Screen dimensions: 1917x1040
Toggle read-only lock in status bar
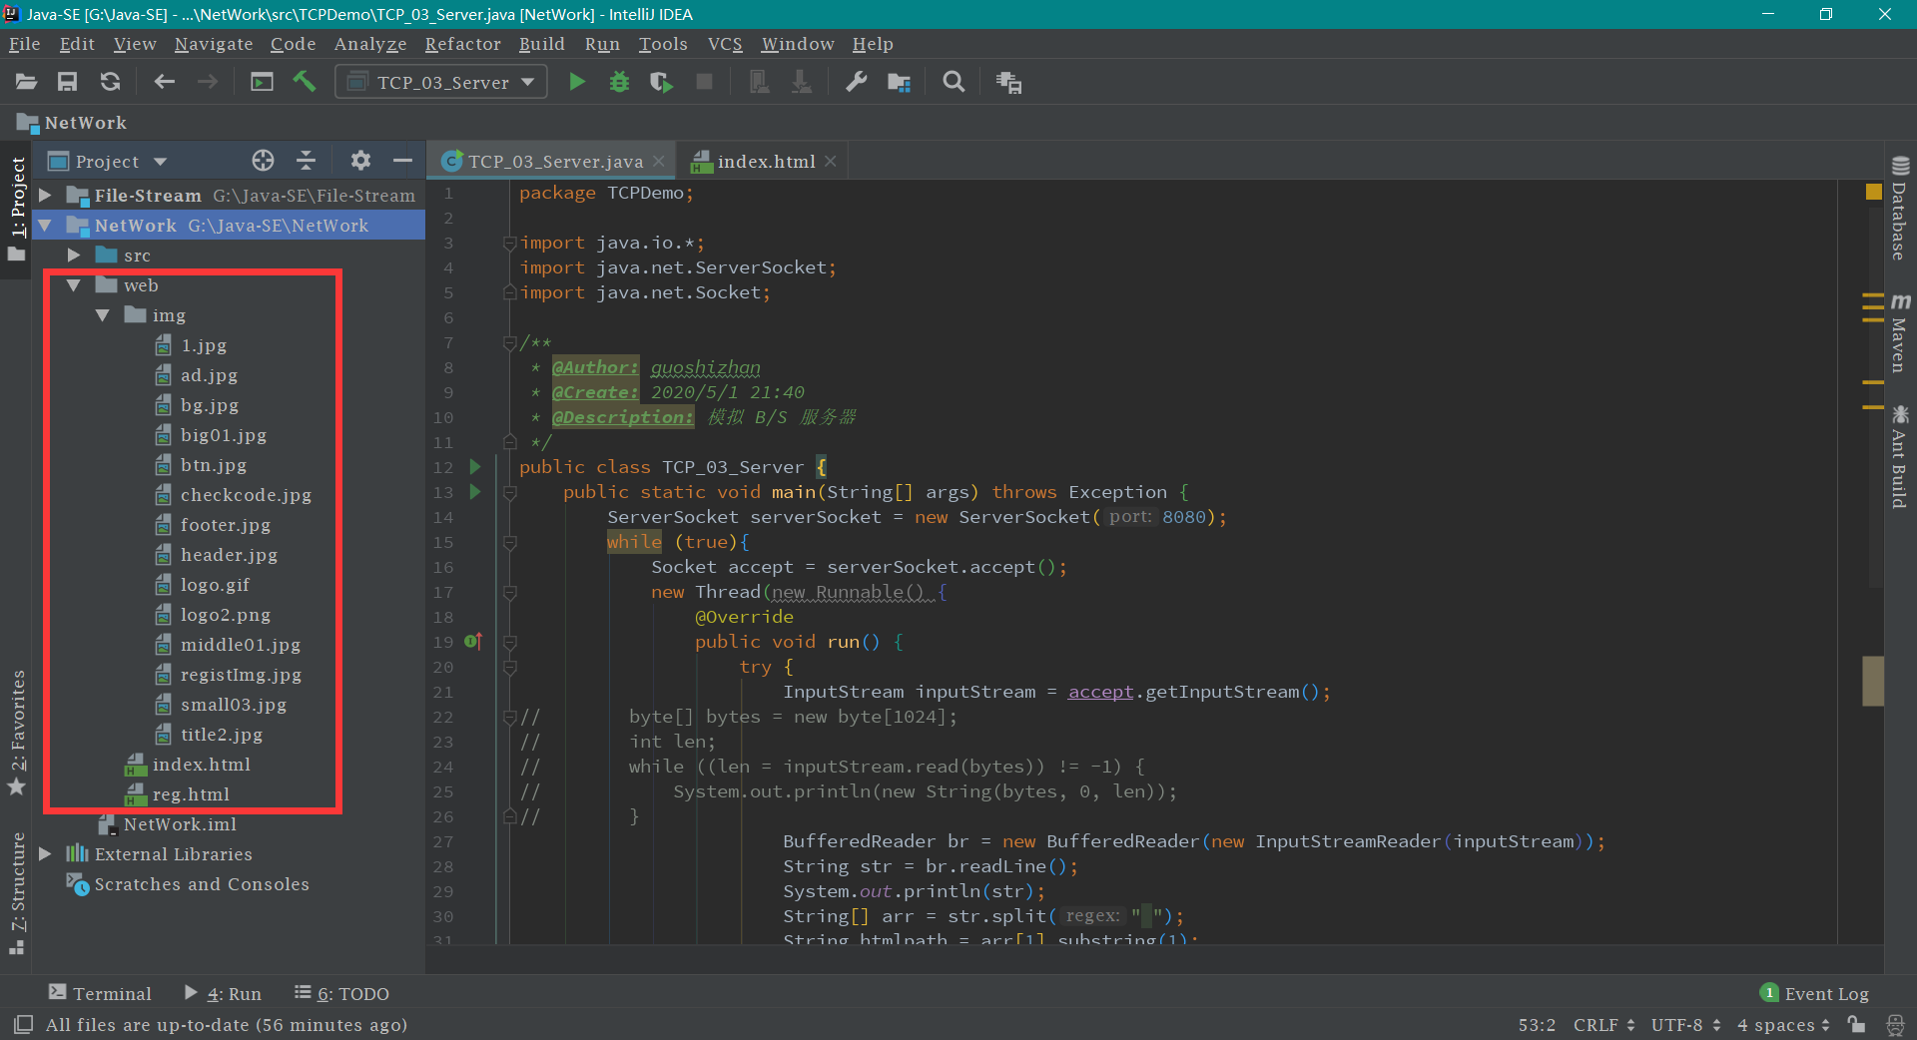(x=1856, y=1024)
